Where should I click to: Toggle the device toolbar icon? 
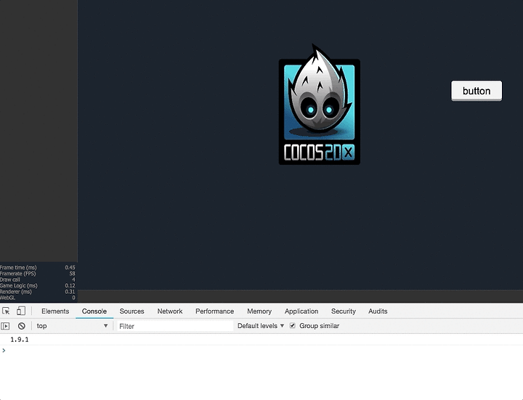(20, 311)
